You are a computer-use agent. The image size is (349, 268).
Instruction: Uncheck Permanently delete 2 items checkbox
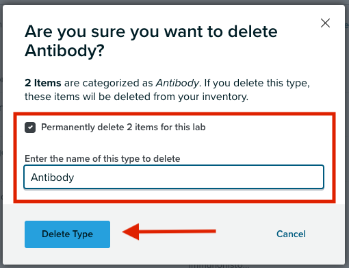coord(30,127)
